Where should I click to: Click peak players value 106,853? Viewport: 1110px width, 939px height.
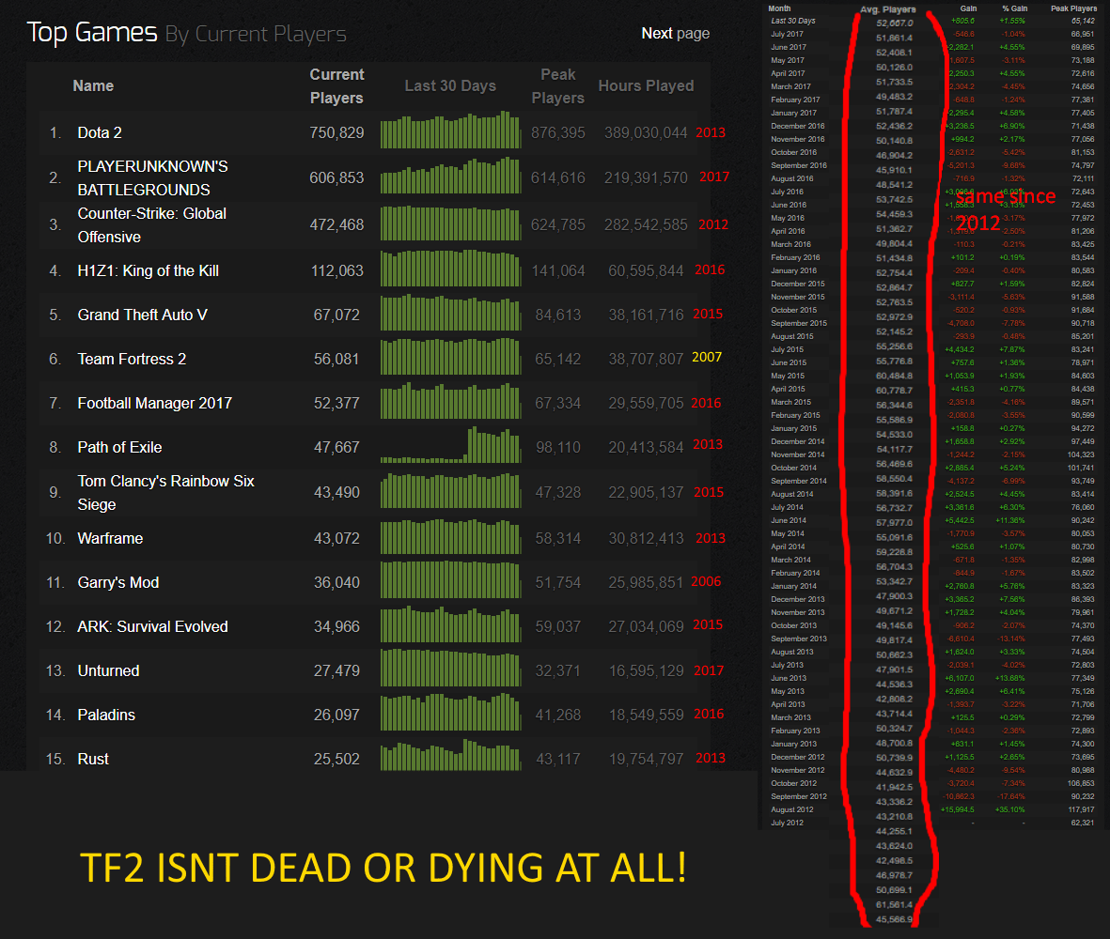tap(1081, 783)
